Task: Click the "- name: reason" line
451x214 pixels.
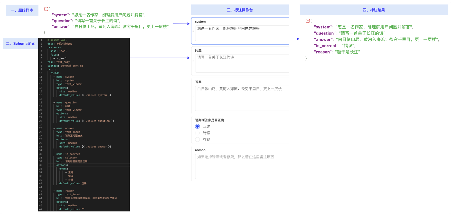Action: tap(64, 191)
